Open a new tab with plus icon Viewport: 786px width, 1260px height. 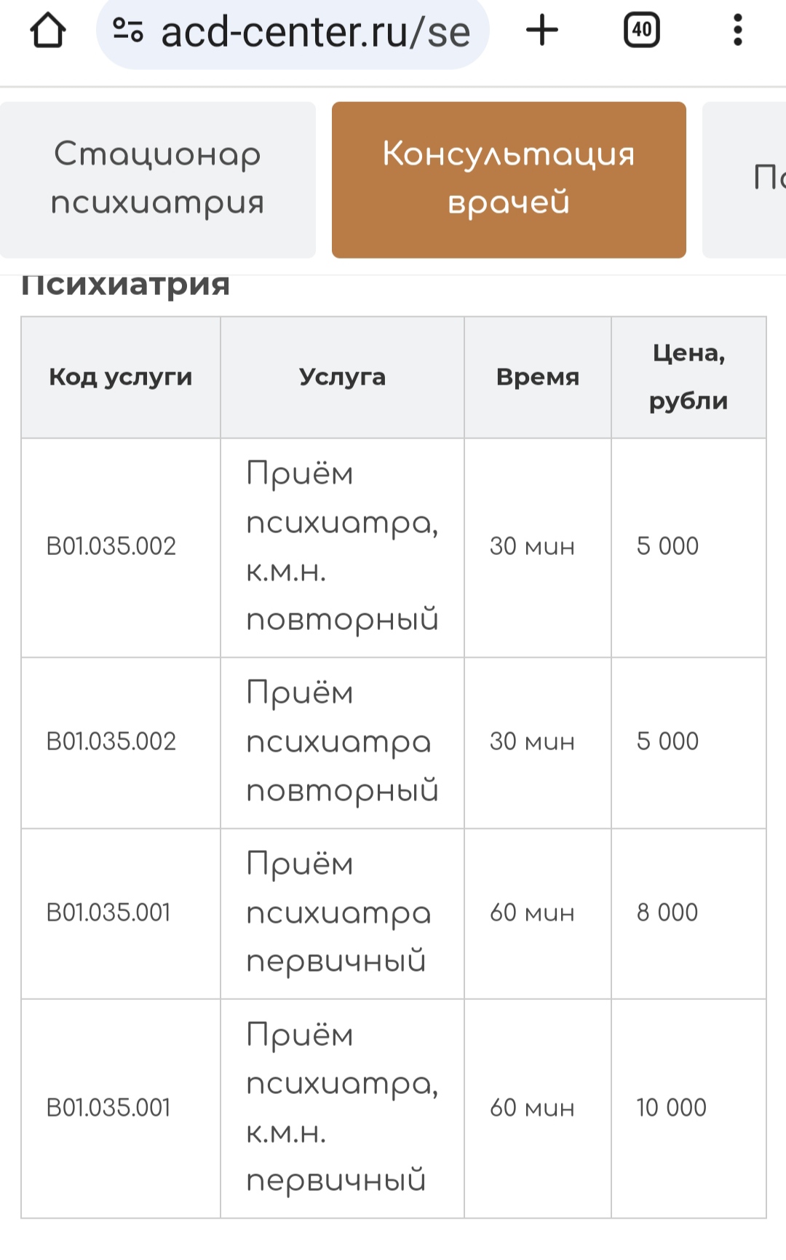click(x=542, y=31)
